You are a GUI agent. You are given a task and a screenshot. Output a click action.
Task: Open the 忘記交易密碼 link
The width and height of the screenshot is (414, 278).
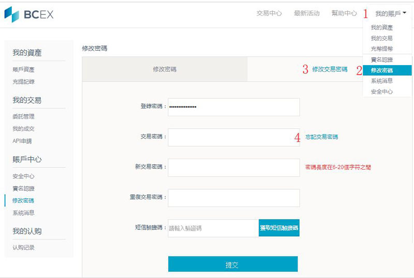pyautogui.click(x=321, y=137)
